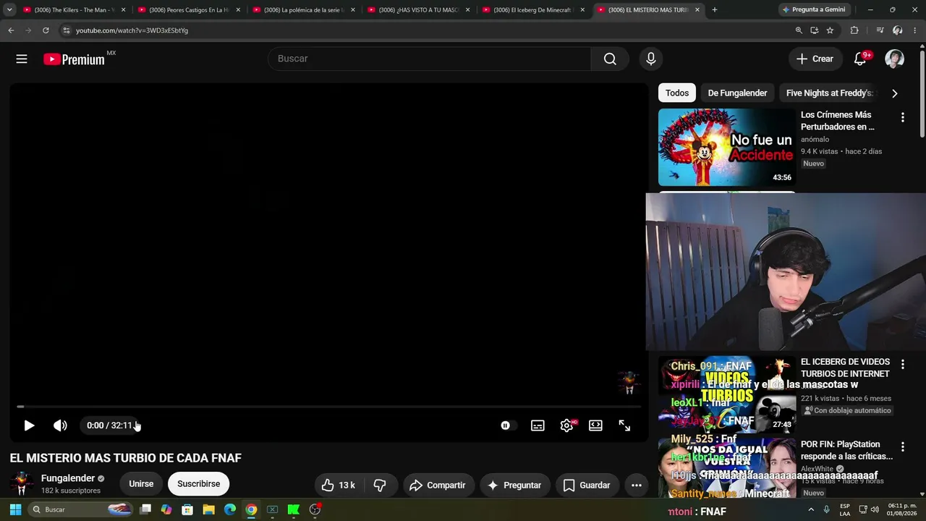The height and width of the screenshot is (521, 926).
Task: Open the No fue un Accidente thumbnail
Action: point(726,148)
